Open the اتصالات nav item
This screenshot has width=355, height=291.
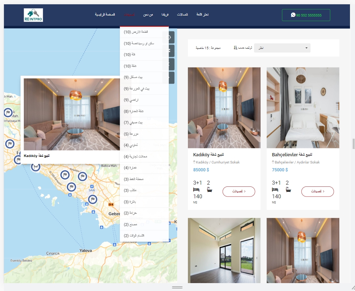point(182,14)
